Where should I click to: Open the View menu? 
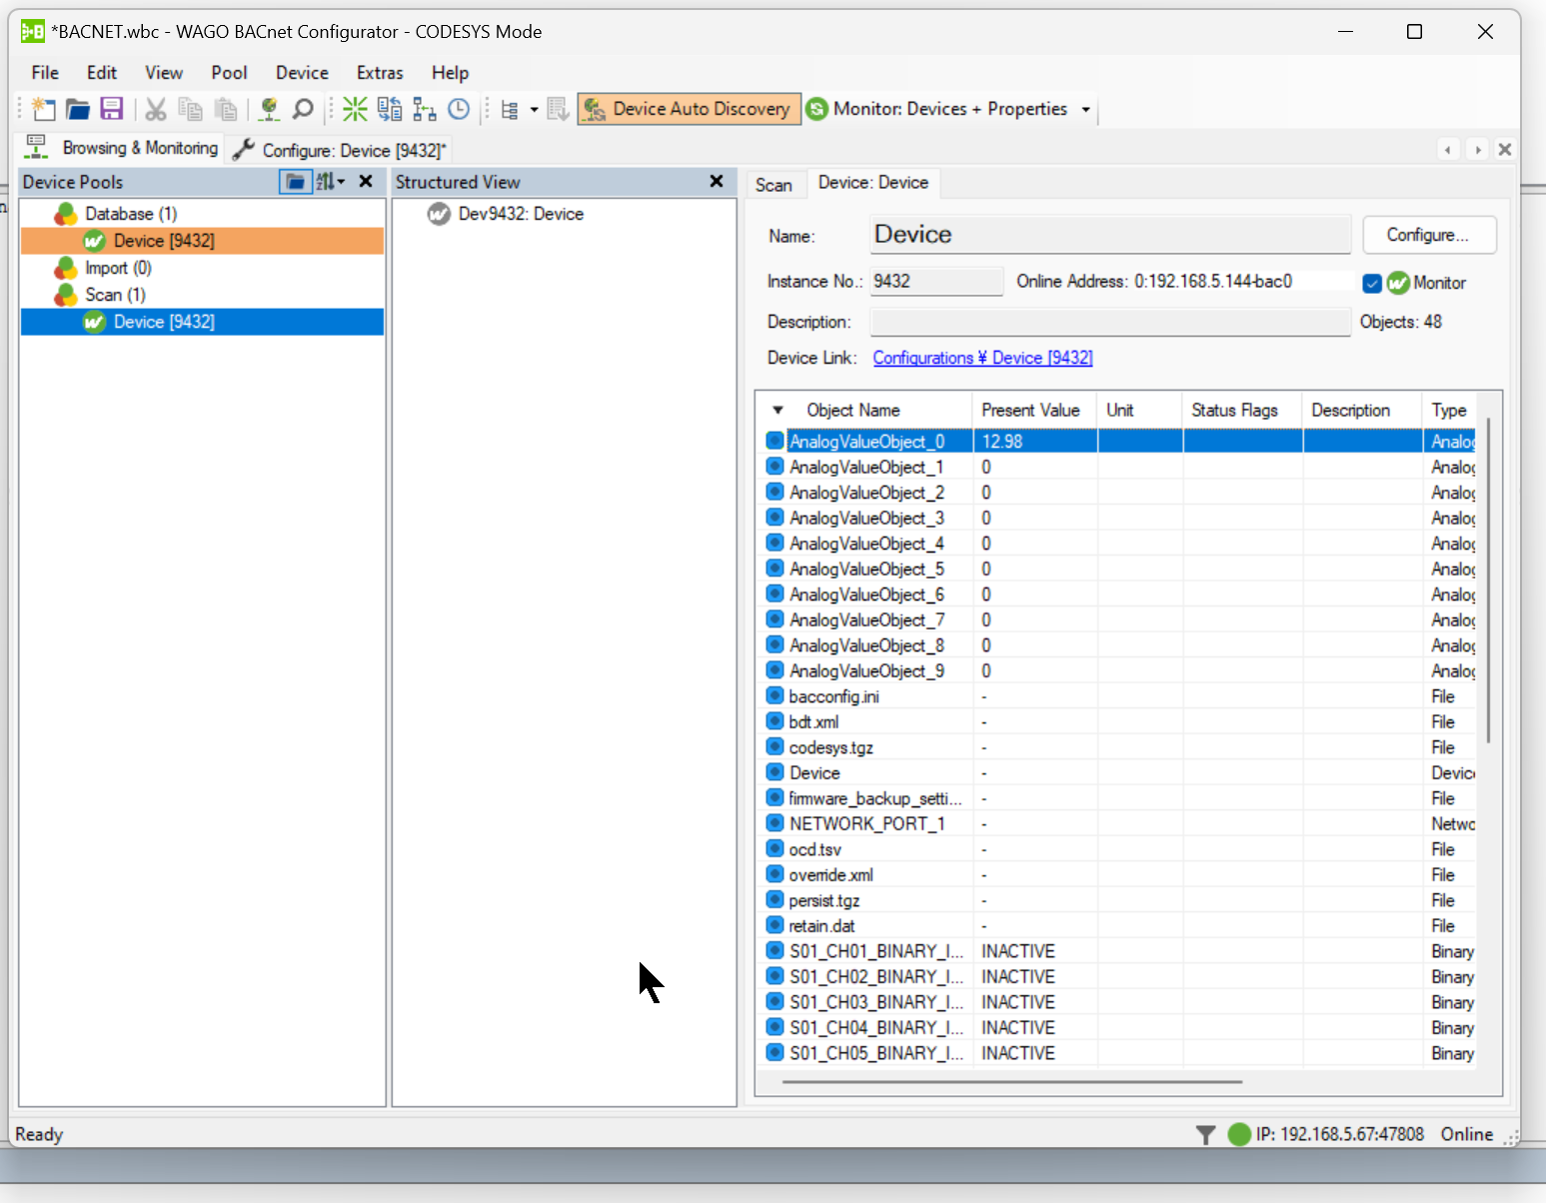pyautogui.click(x=164, y=73)
